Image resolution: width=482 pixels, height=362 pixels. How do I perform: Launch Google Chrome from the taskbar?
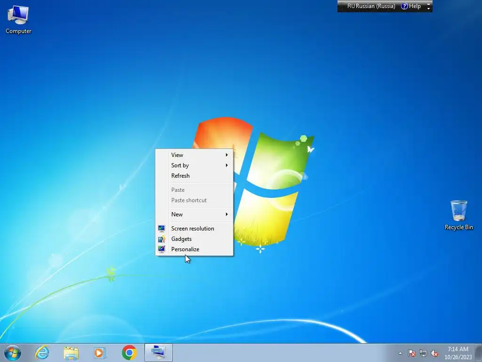pos(129,353)
